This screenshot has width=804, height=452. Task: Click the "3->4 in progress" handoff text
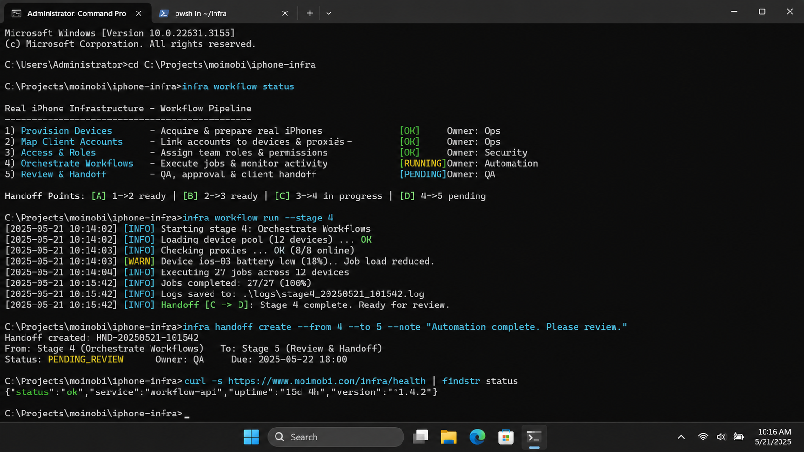339,196
